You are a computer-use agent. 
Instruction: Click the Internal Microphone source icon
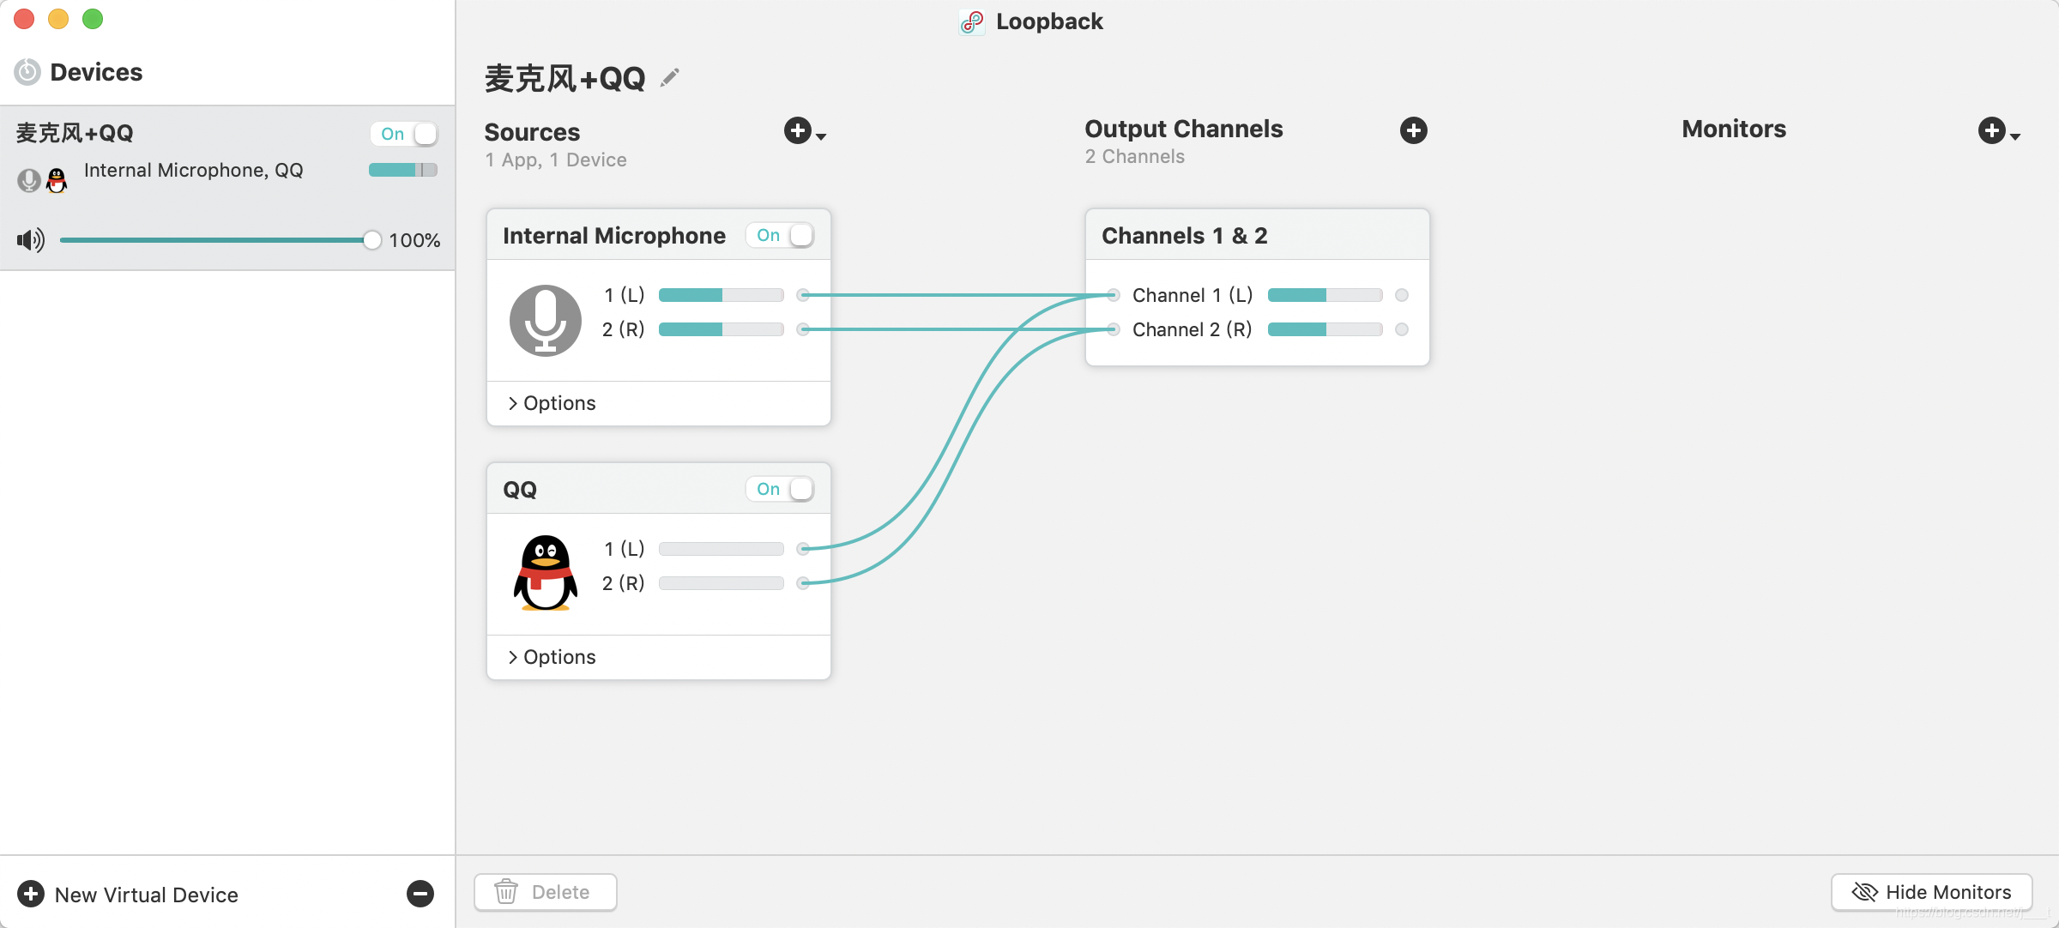point(546,320)
